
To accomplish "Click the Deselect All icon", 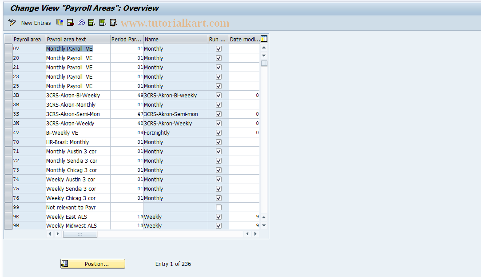I will click(114, 22).
